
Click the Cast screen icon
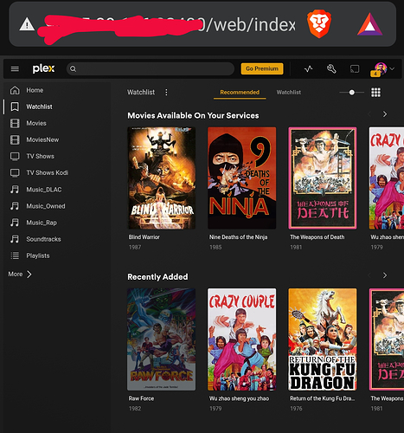pyautogui.click(x=355, y=68)
